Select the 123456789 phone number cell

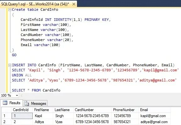coord(125,116)
